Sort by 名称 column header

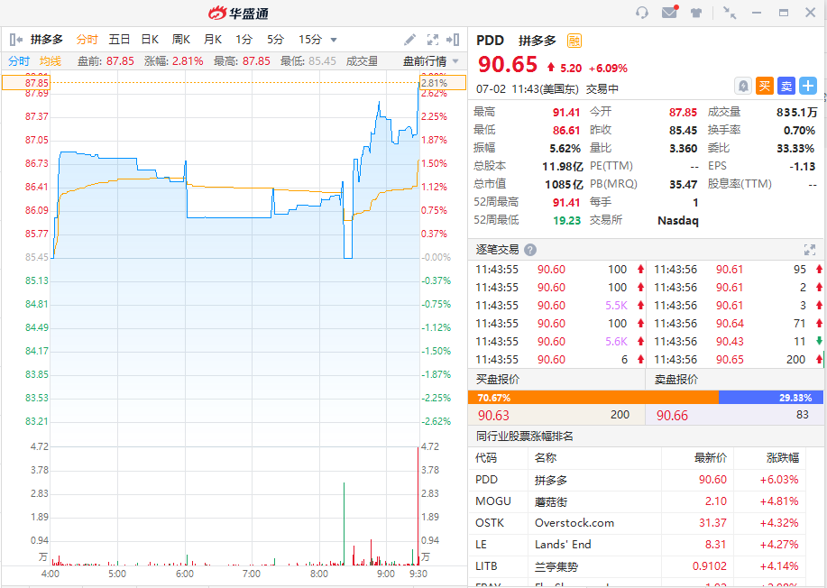pyautogui.click(x=546, y=458)
